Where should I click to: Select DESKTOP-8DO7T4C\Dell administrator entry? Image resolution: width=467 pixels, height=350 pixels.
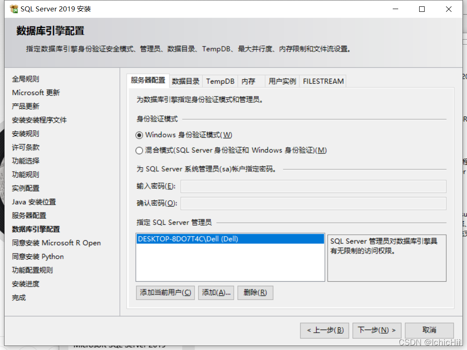(230, 239)
